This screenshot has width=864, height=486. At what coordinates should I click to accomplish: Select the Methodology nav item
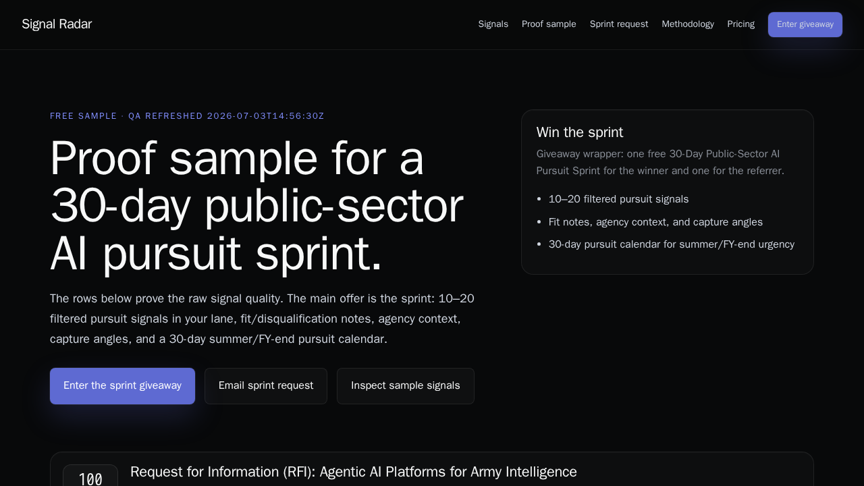(x=688, y=24)
